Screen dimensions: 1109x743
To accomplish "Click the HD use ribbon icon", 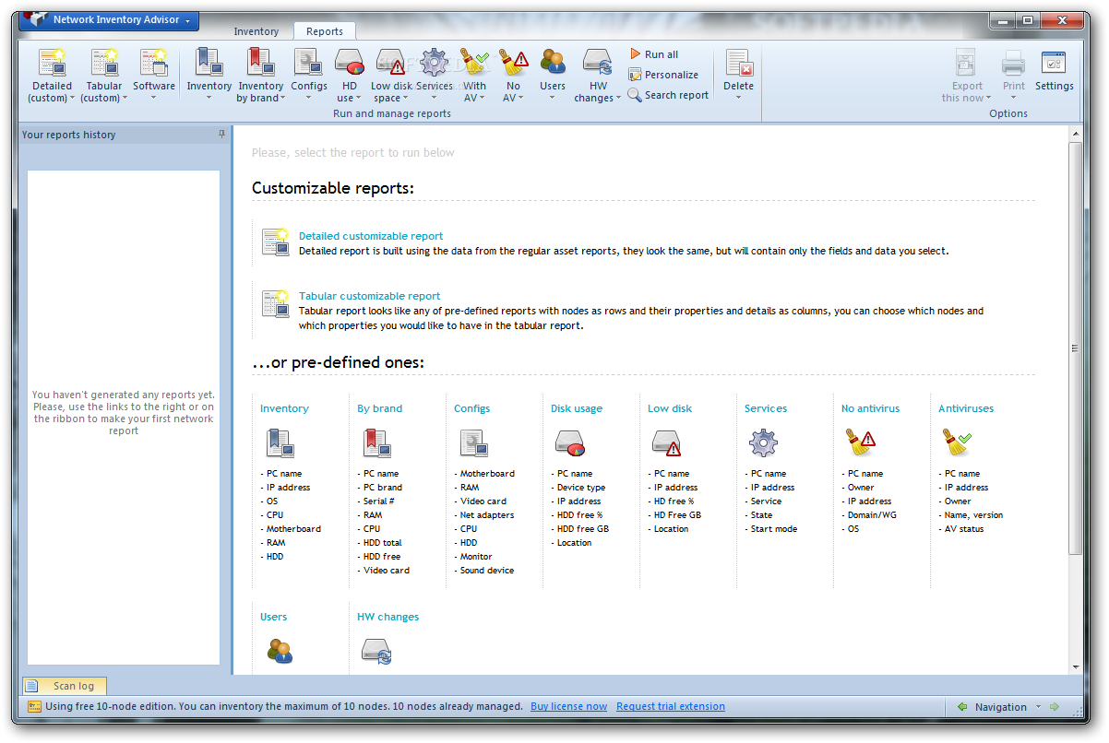I will 350,63.
